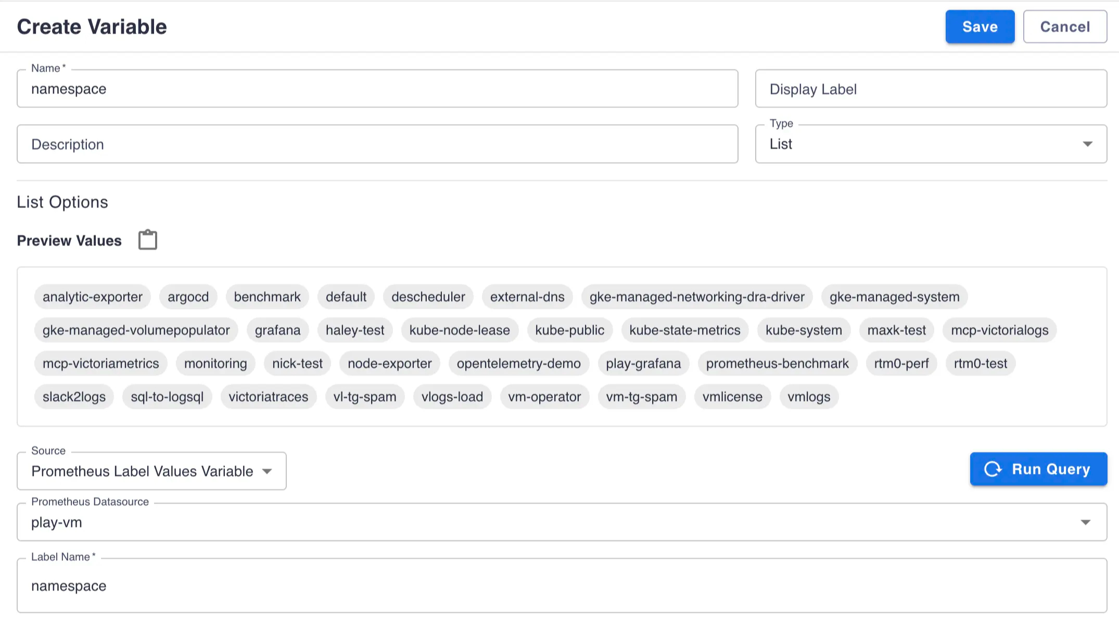Click the clipboard copy icon beside Preview Values
This screenshot has height=624, width=1119.
148,240
